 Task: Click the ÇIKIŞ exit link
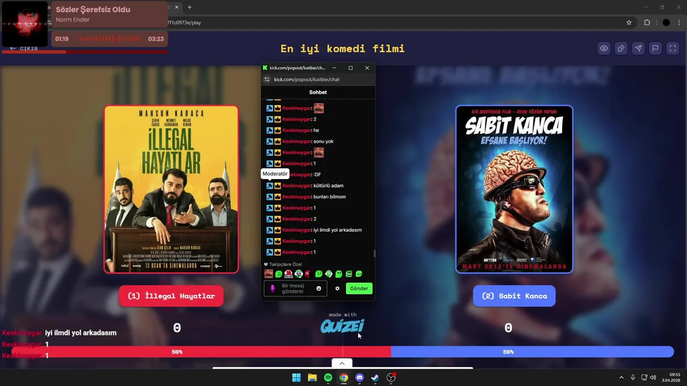[24, 48]
